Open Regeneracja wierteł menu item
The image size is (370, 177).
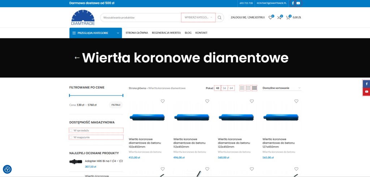coord(166,33)
